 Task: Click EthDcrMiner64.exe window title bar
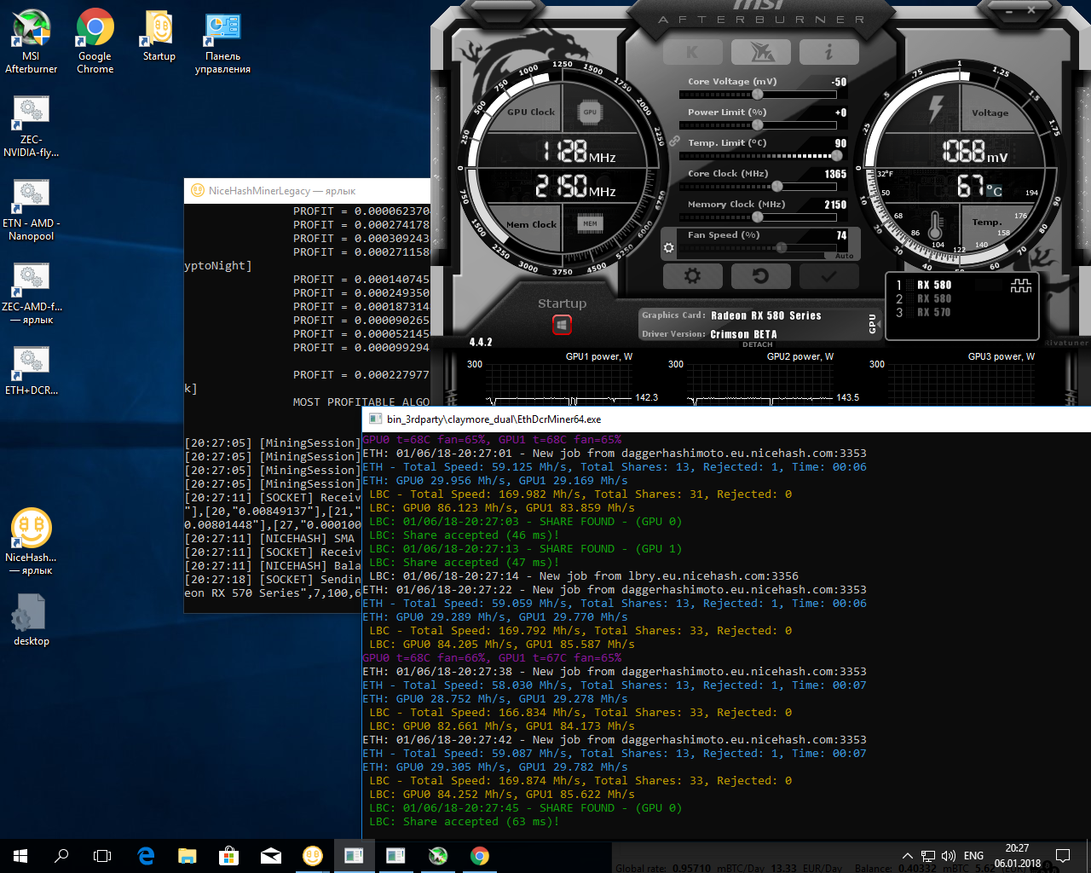pyautogui.click(x=726, y=419)
